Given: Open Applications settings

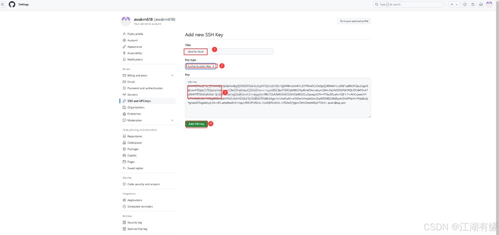Looking at the screenshot, I should (135, 200).
